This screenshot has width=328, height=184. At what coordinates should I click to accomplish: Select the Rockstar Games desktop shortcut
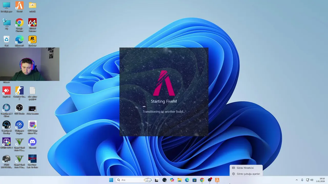pyautogui.click(x=32, y=41)
